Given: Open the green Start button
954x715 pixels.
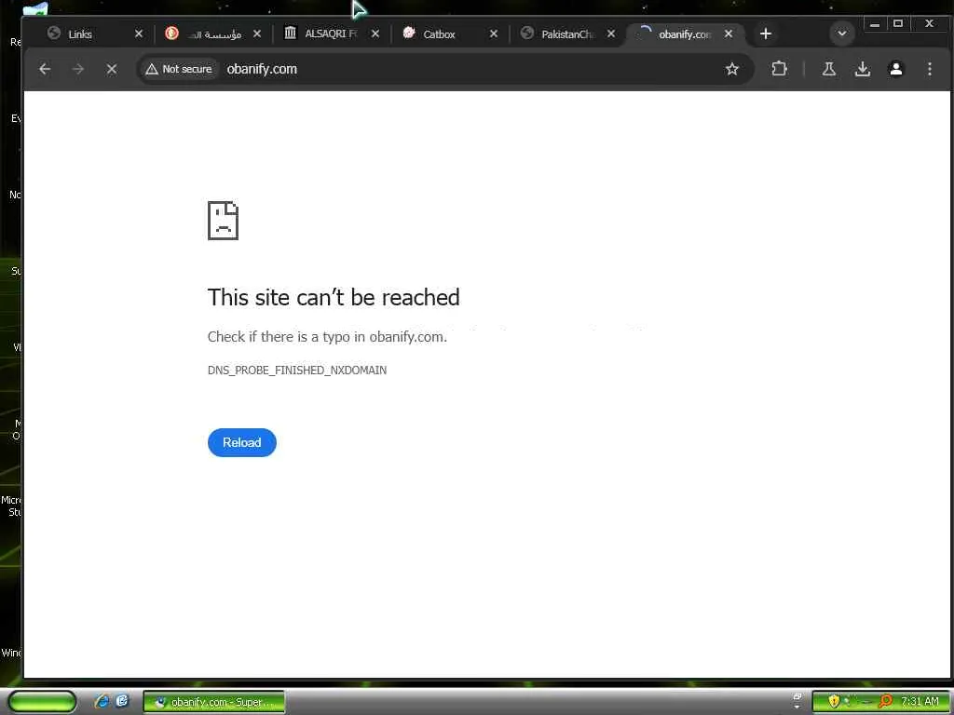Looking at the screenshot, I should pos(41,702).
